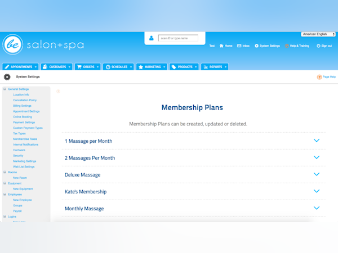The image size is (338, 253).
Task: Open Payment Settings
Action: [x=24, y=122]
